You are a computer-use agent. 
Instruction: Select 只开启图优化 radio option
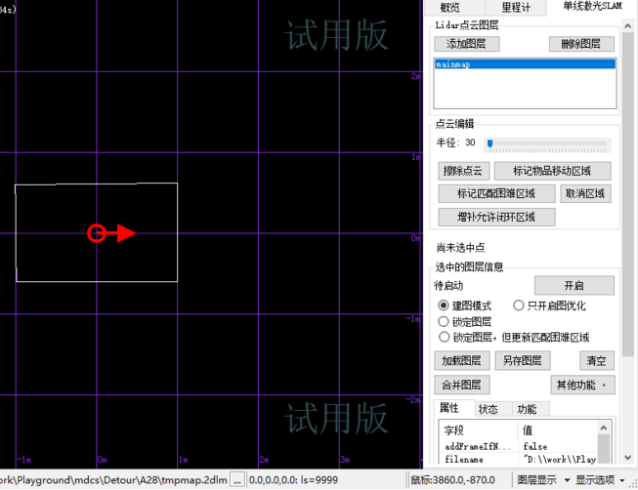[519, 306]
